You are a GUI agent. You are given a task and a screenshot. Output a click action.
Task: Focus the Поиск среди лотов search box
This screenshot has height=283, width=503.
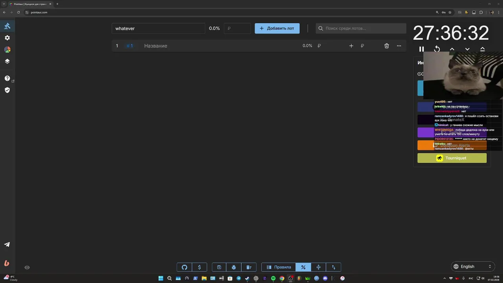[x=361, y=28]
